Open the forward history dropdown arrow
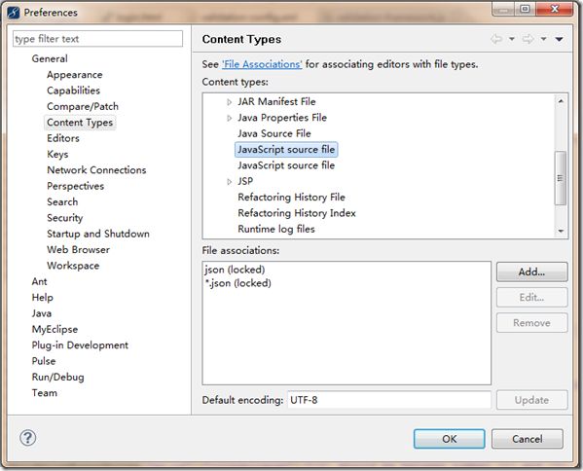Viewport: 583px width, 471px height. pos(543,39)
